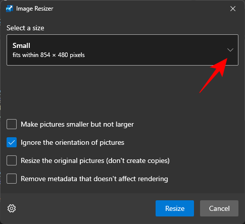The image size is (245, 224).
Task: Open the Small size combo box
Action: (122, 50)
